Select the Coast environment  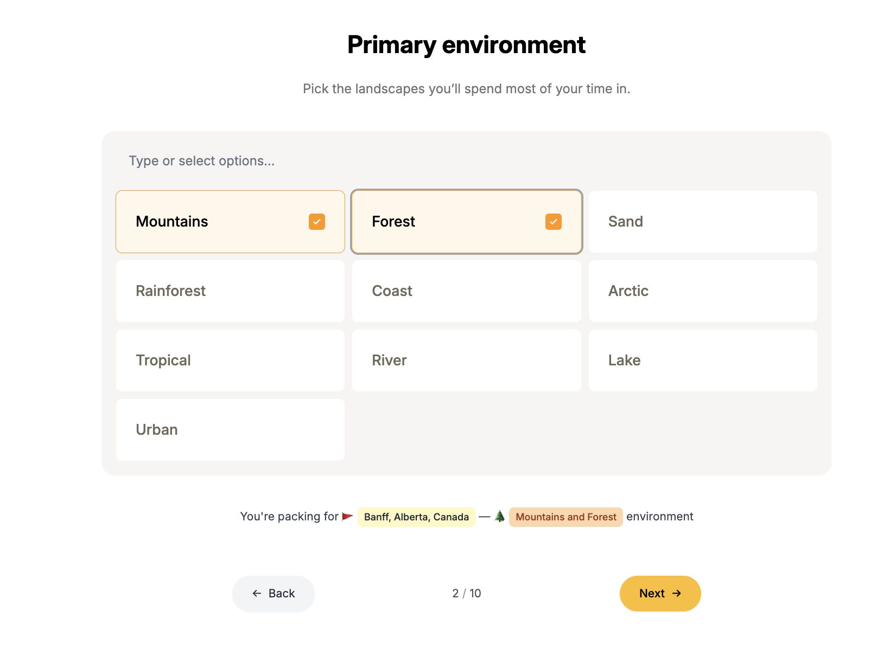click(x=466, y=291)
